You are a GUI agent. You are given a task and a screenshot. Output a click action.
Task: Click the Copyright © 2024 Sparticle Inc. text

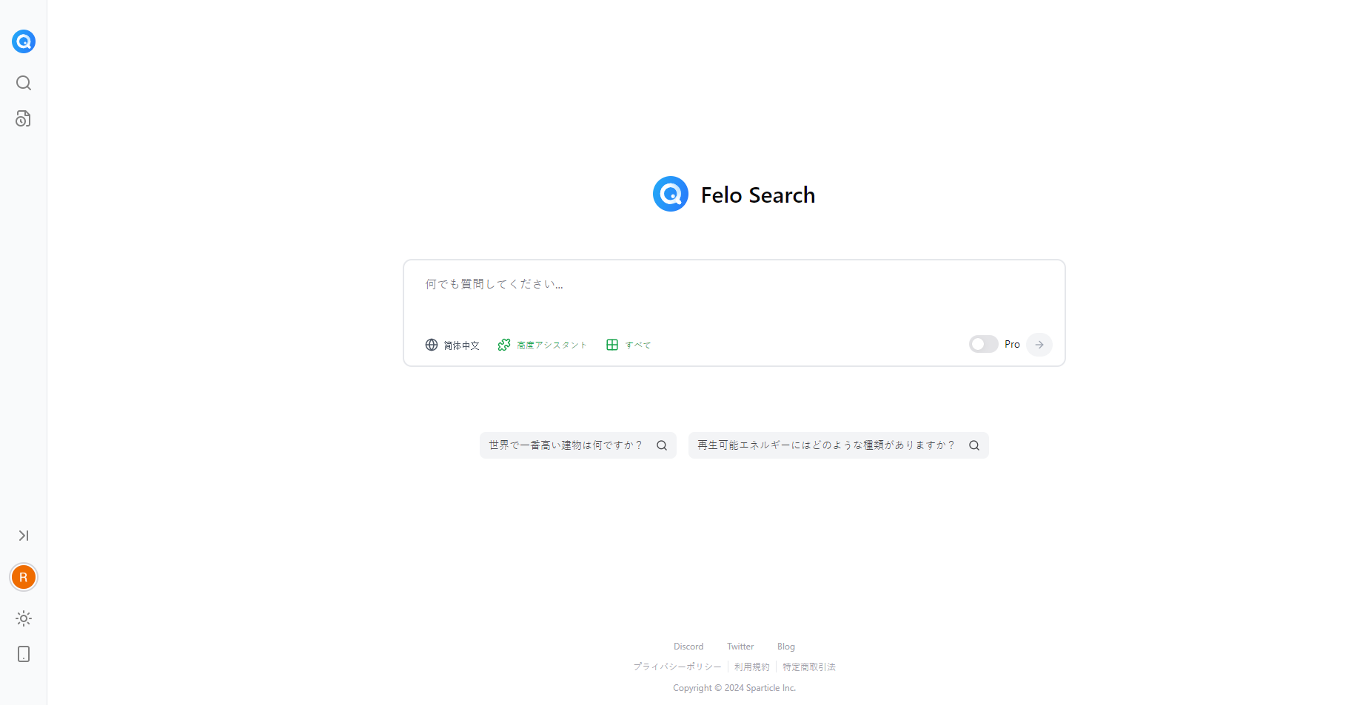coord(734,688)
